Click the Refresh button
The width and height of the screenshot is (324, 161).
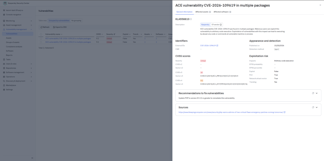[45, 27]
